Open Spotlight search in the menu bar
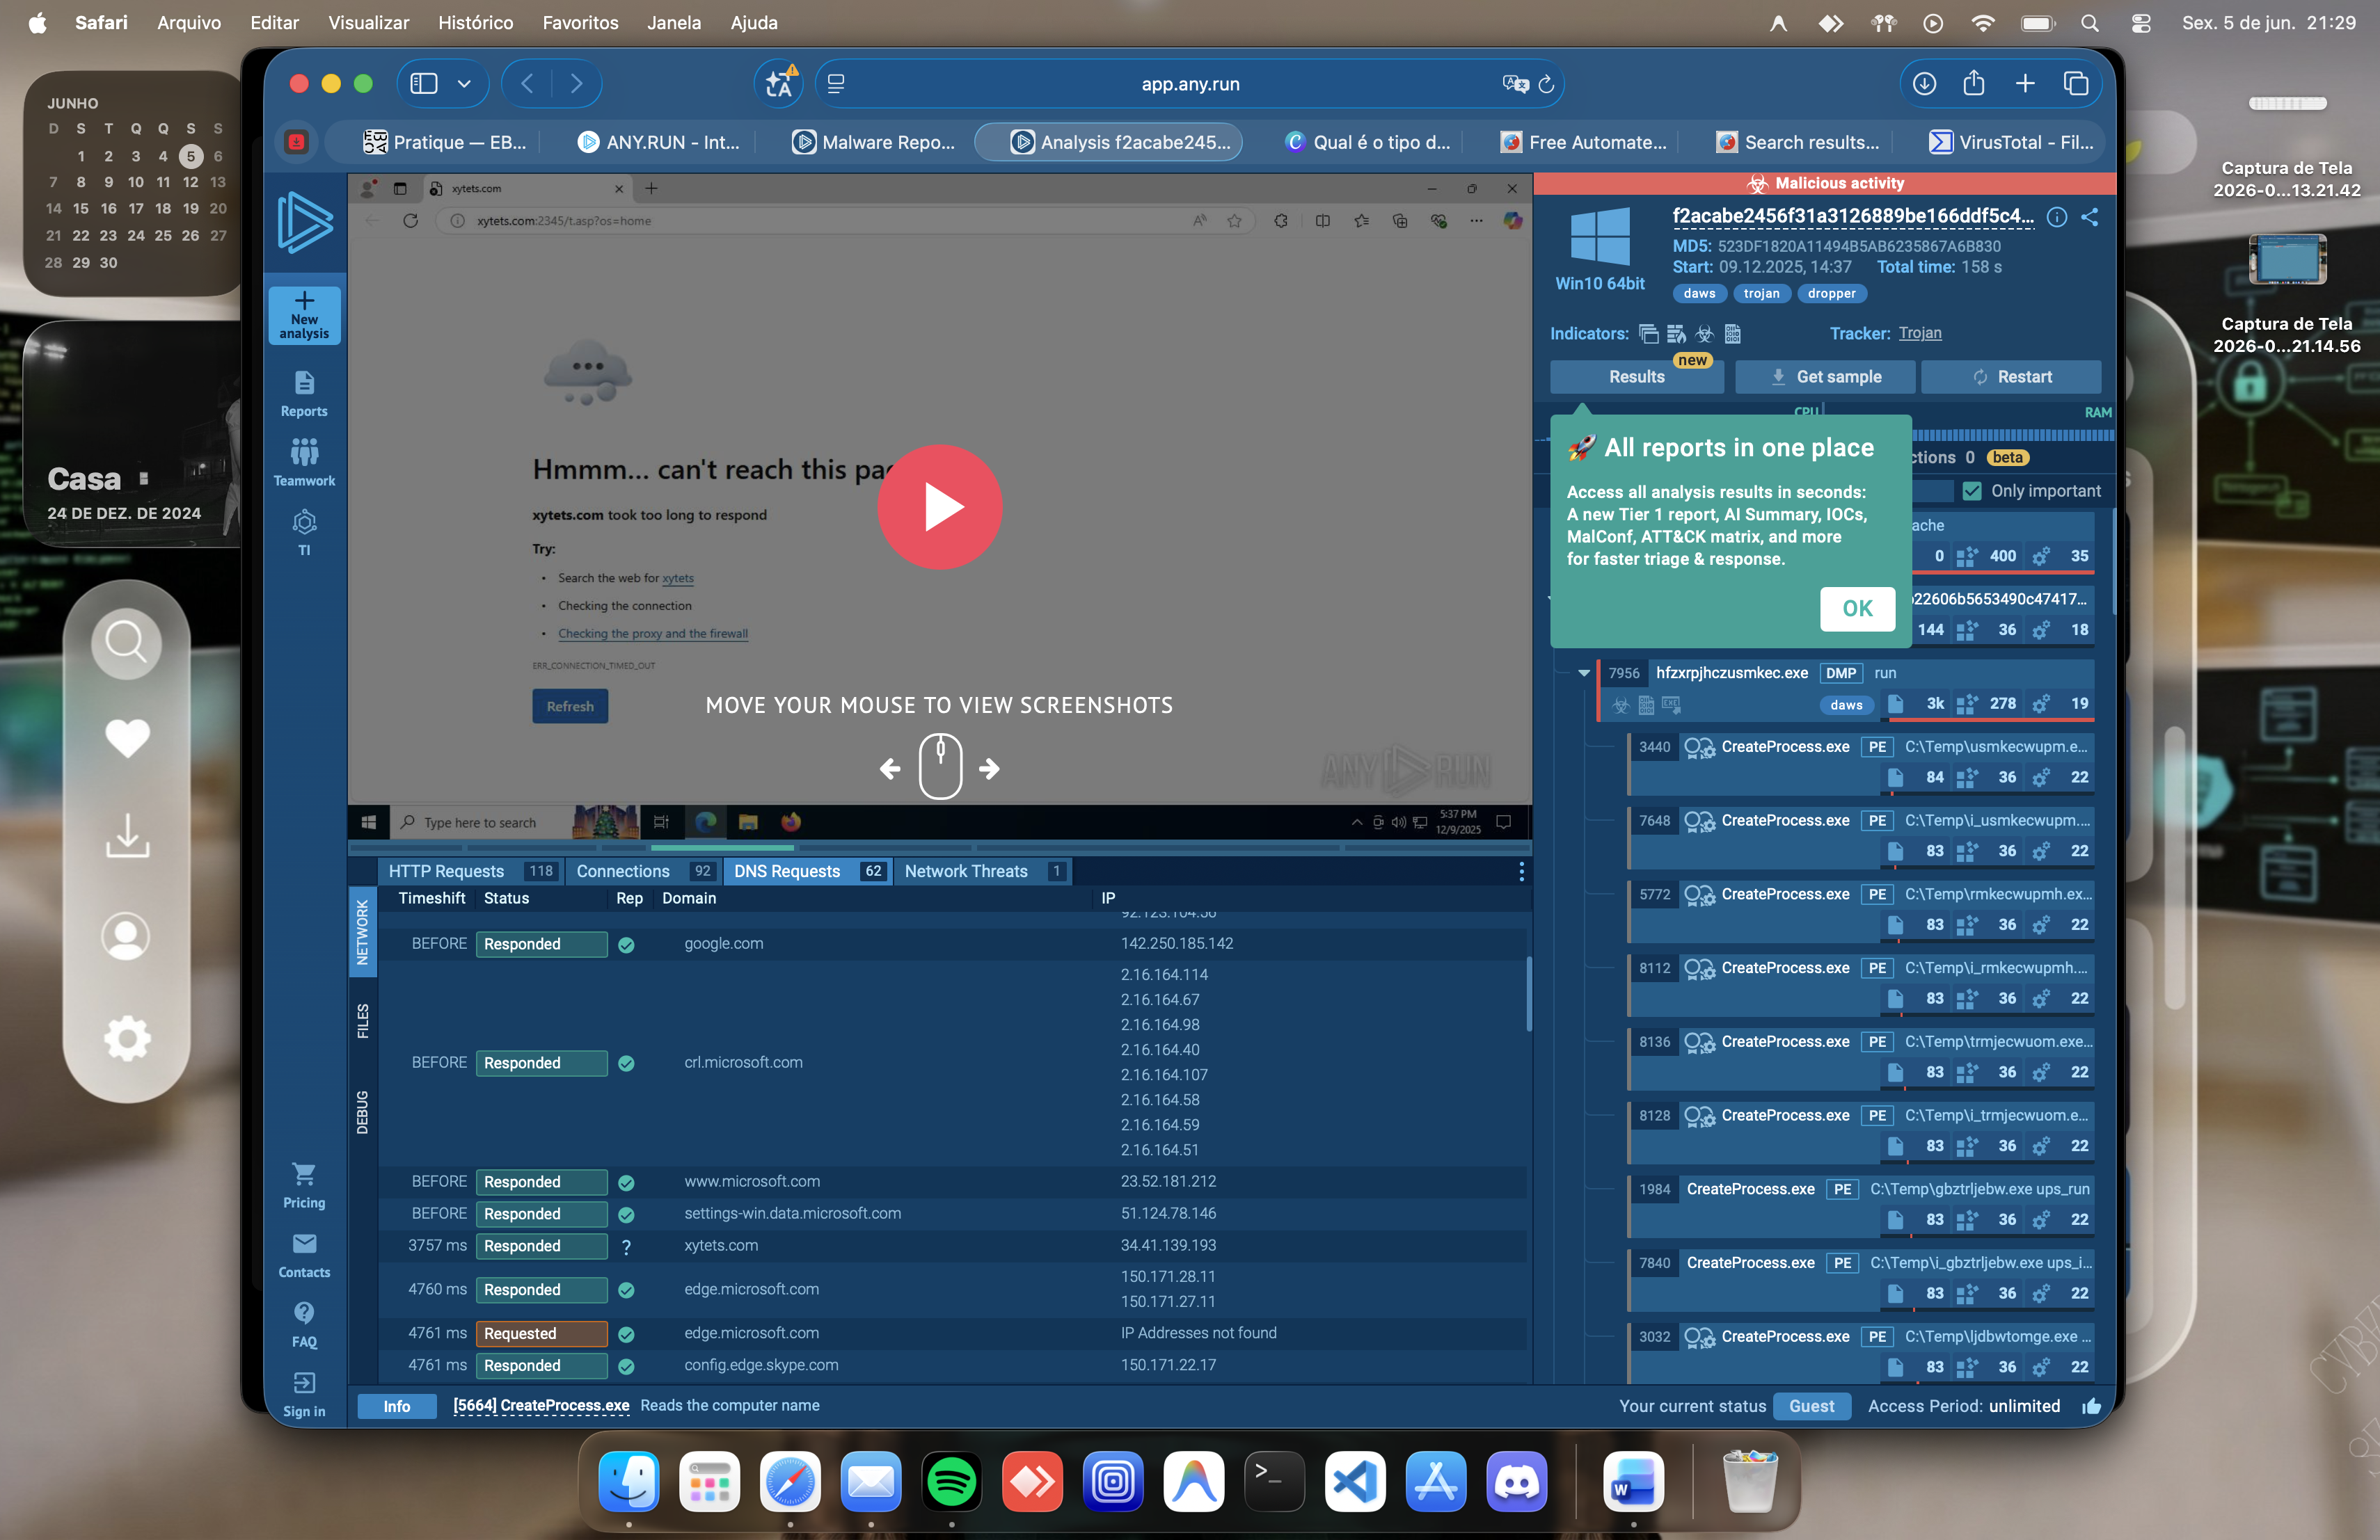The height and width of the screenshot is (1540, 2380). click(x=2090, y=23)
